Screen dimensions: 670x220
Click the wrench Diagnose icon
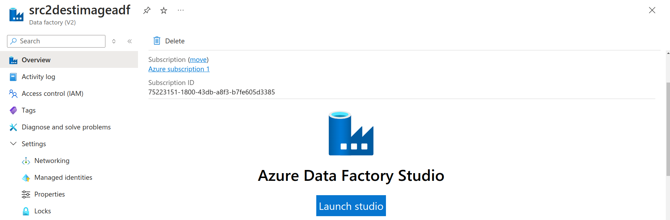point(13,127)
